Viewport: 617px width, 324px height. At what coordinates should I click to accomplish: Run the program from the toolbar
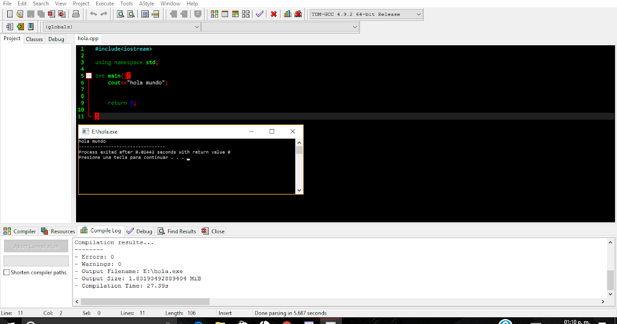(225, 14)
